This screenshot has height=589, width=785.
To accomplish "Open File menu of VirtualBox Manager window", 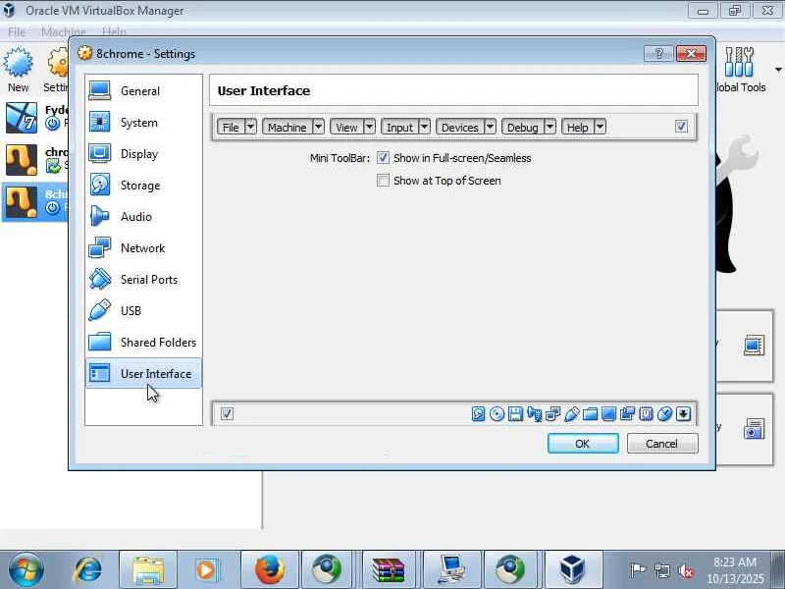I will [17, 32].
